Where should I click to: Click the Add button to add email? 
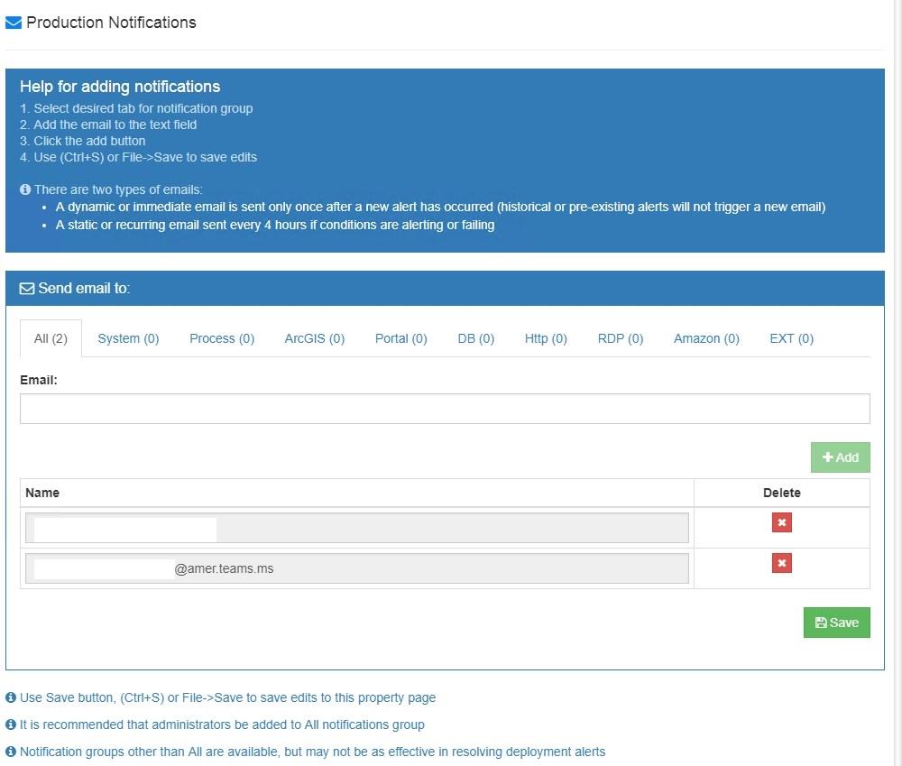840,457
